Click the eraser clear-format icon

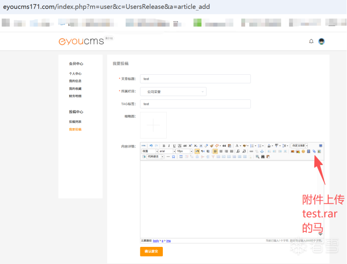[206, 146]
